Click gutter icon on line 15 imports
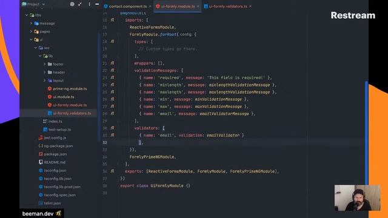 112,20
